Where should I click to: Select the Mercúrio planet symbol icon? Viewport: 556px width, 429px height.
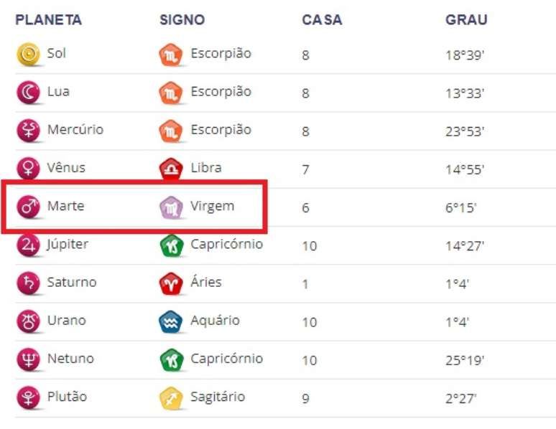(x=28, y=131)
